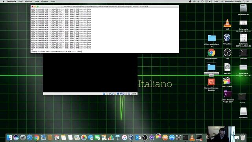
Task: Open the Vista menu
Action: pyautogui.click(x=37, y=2)
